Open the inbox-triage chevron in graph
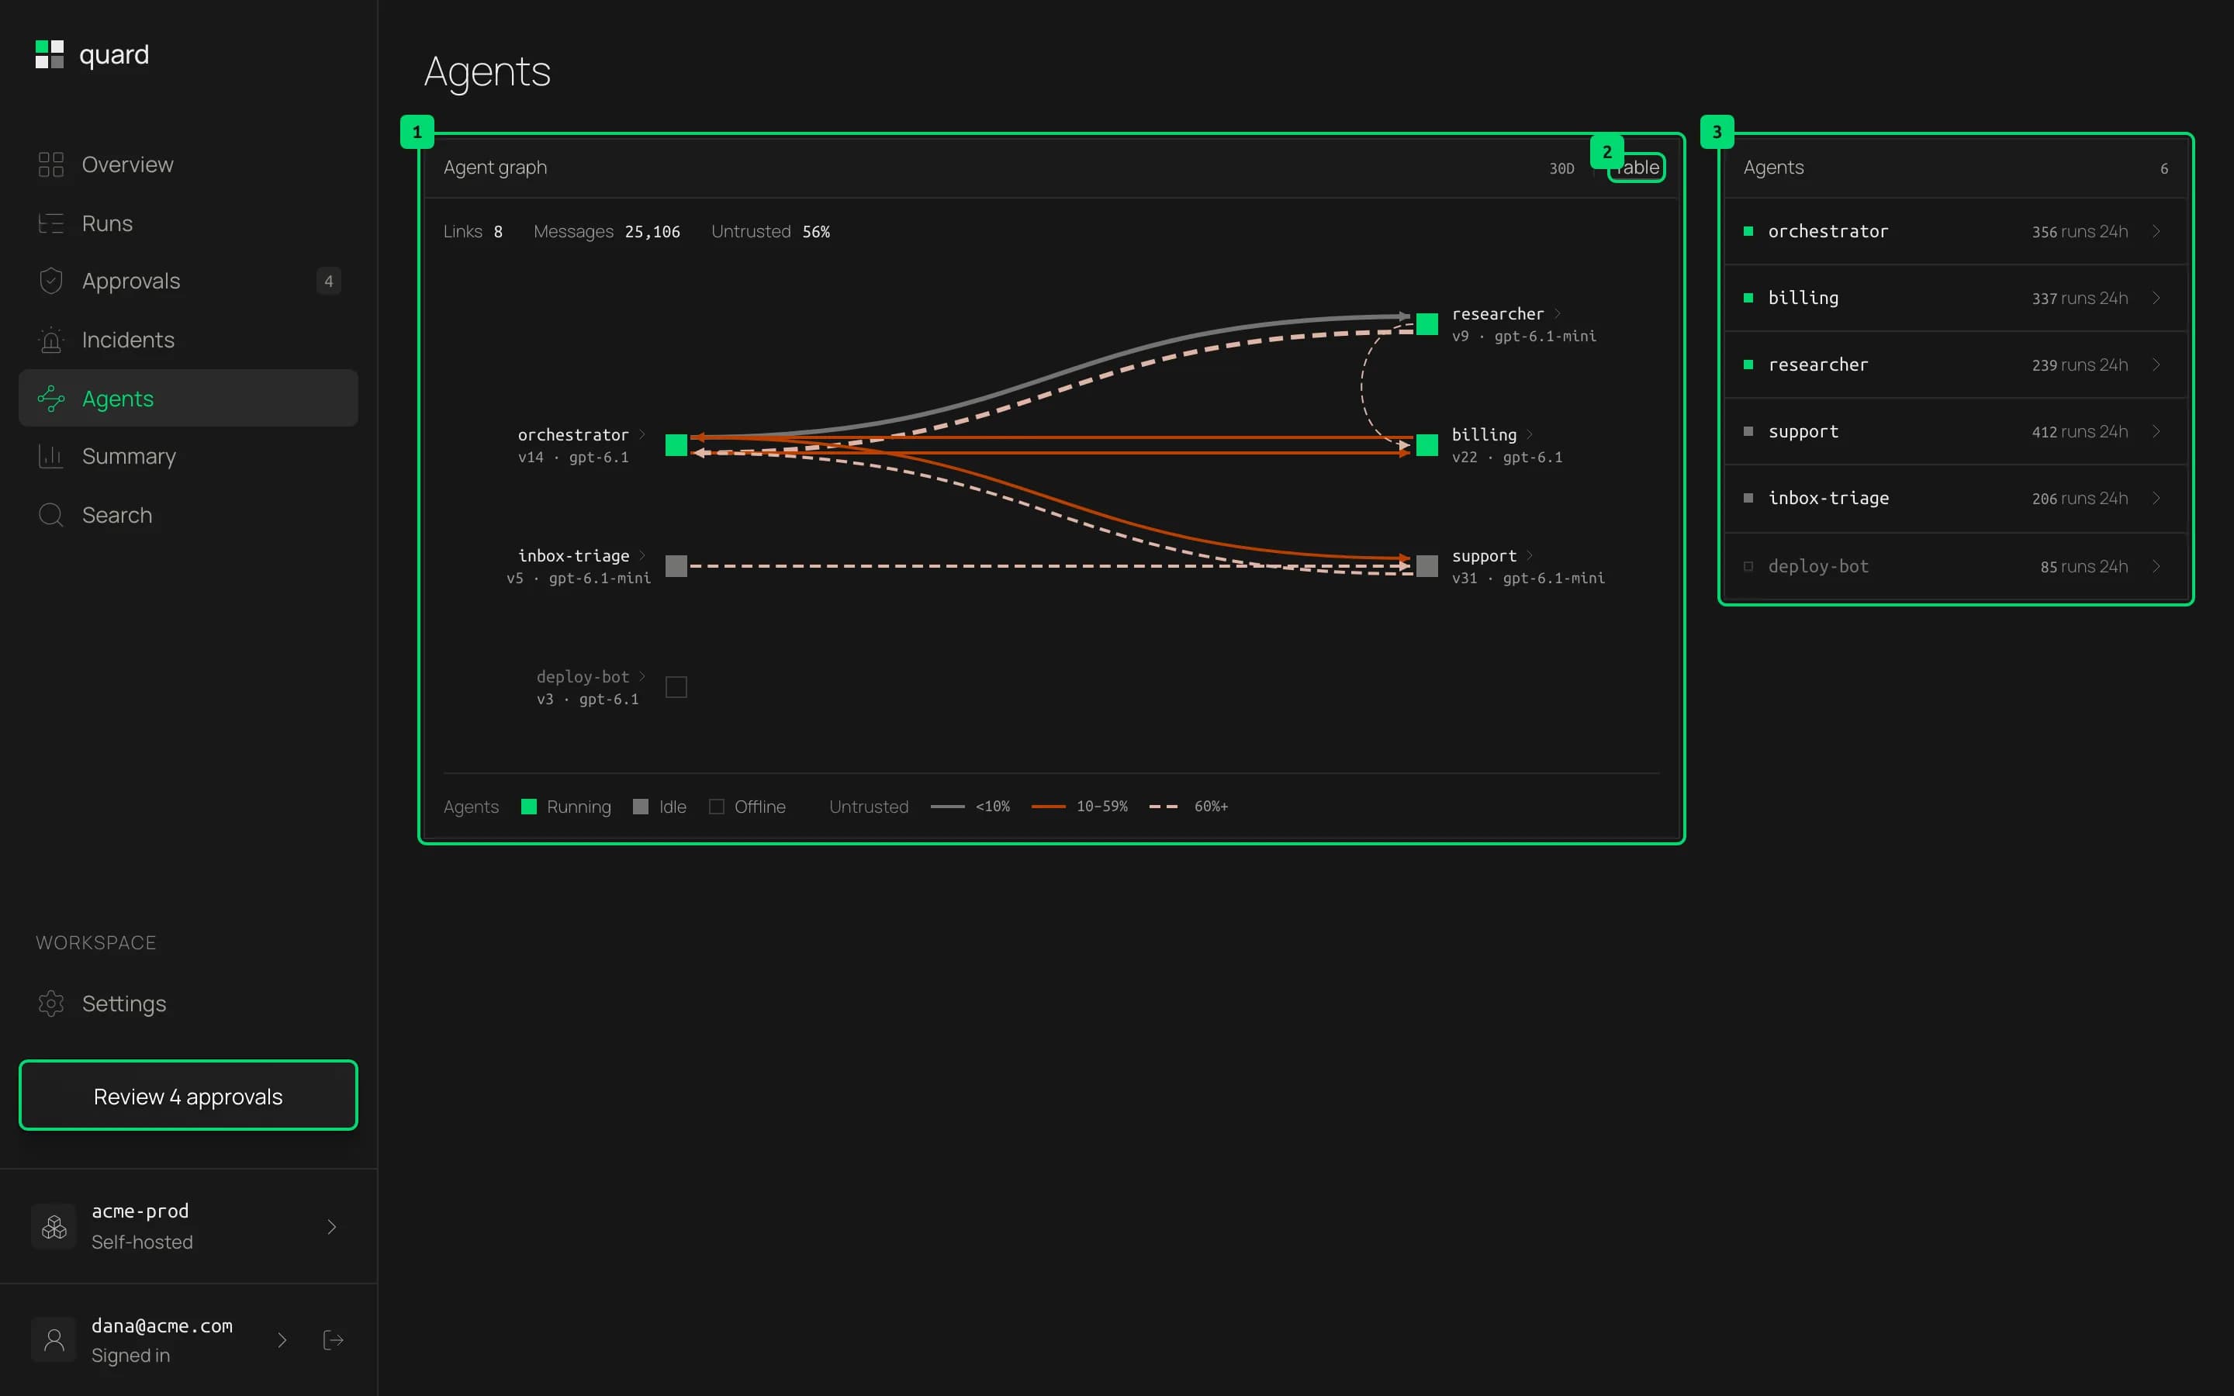The width and height of the screenshot is (2234, 1396). [642, 555]
